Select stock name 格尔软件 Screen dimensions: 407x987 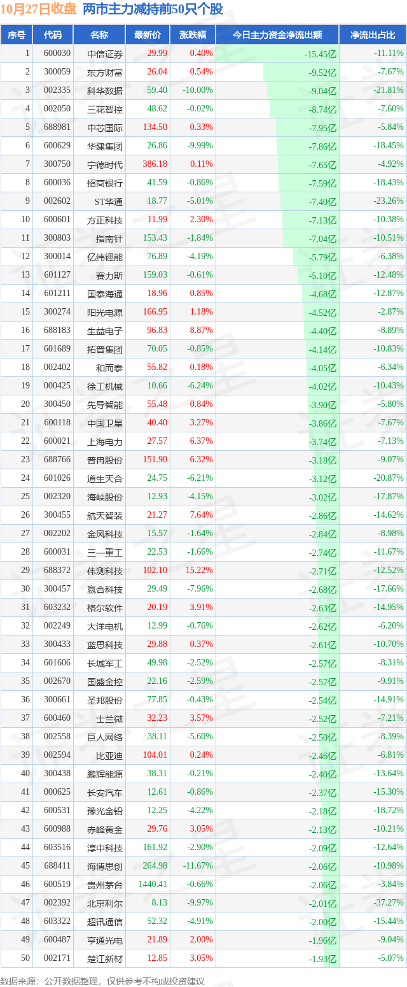105,607
